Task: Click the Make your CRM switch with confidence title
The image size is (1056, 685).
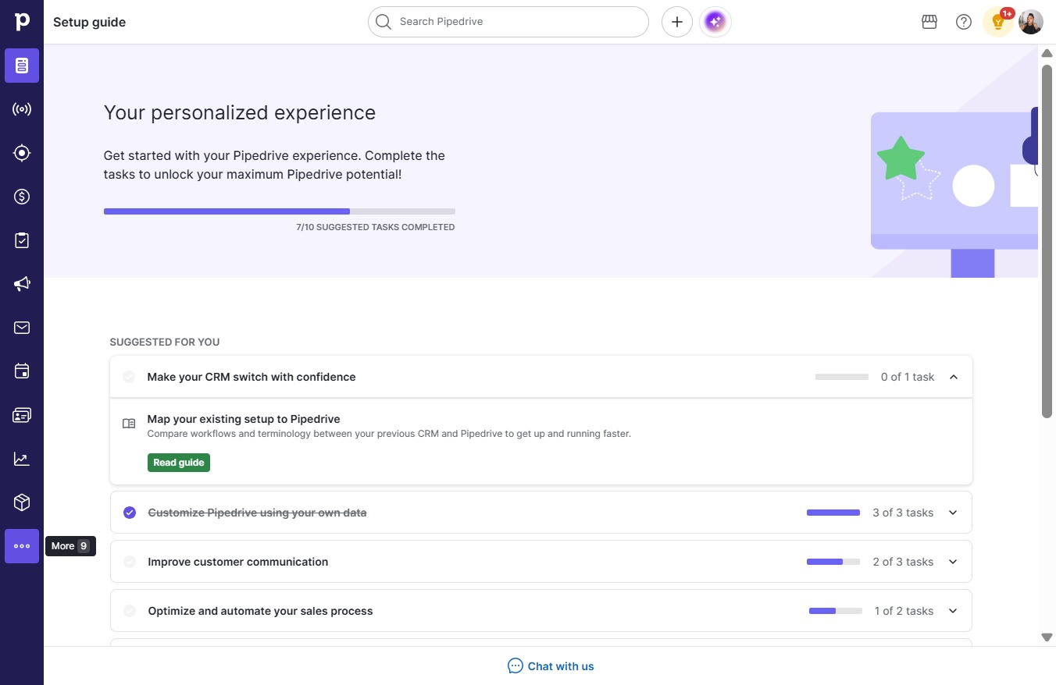Action: (x=252, y=377)
